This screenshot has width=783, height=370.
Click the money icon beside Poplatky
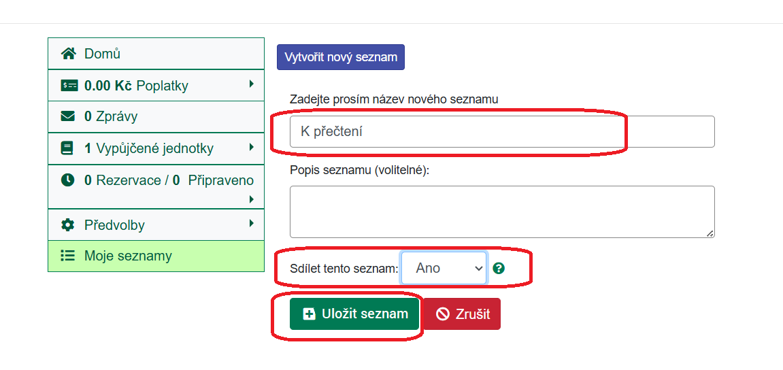pos(69,86)
